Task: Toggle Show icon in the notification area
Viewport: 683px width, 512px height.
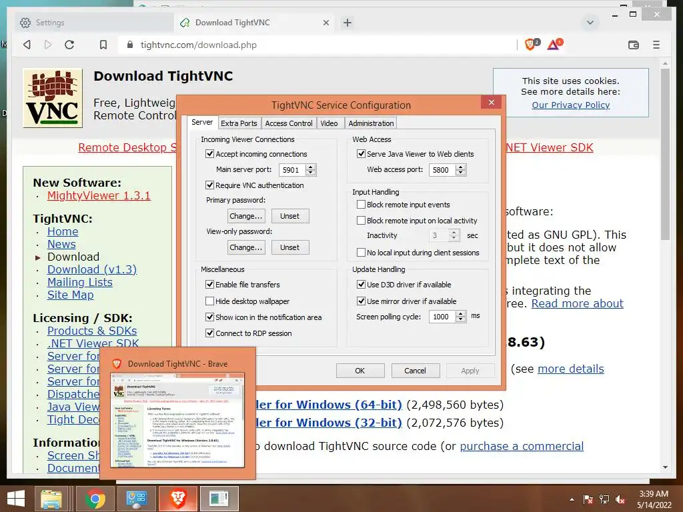Action: 209,317
